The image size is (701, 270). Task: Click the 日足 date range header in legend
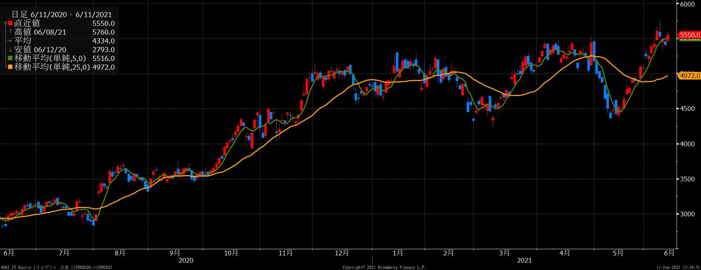(x=61, y=15)
